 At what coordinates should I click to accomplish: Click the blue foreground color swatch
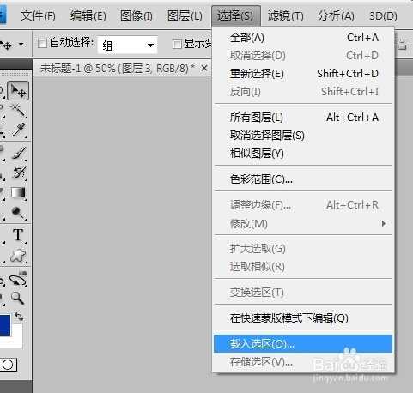point(5,325)
